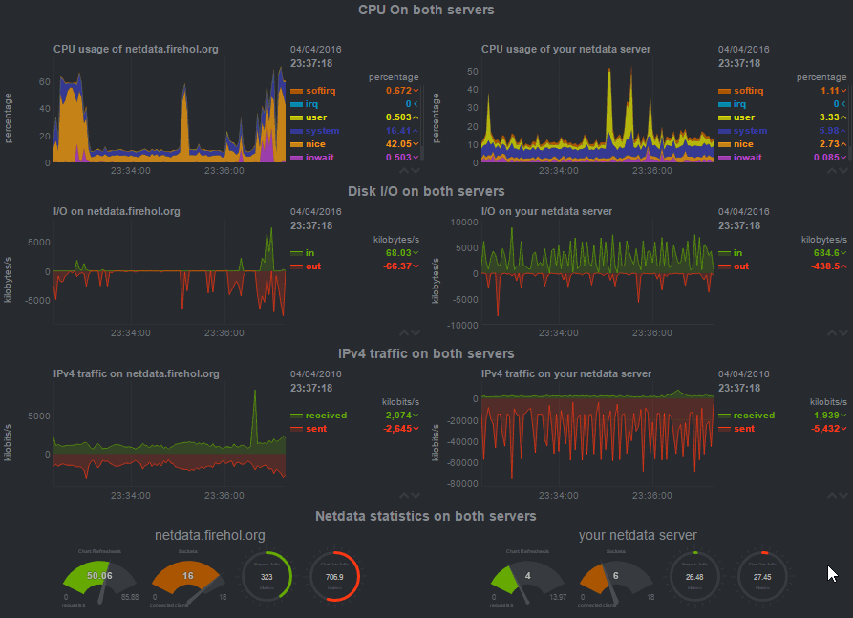Click the up-chevron icon below the CPU usage legend

pyautogui.click(x=404, y=170)
